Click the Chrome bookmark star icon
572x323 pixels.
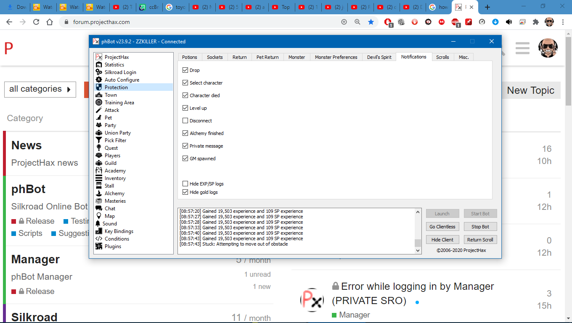(x=371, y=22)
